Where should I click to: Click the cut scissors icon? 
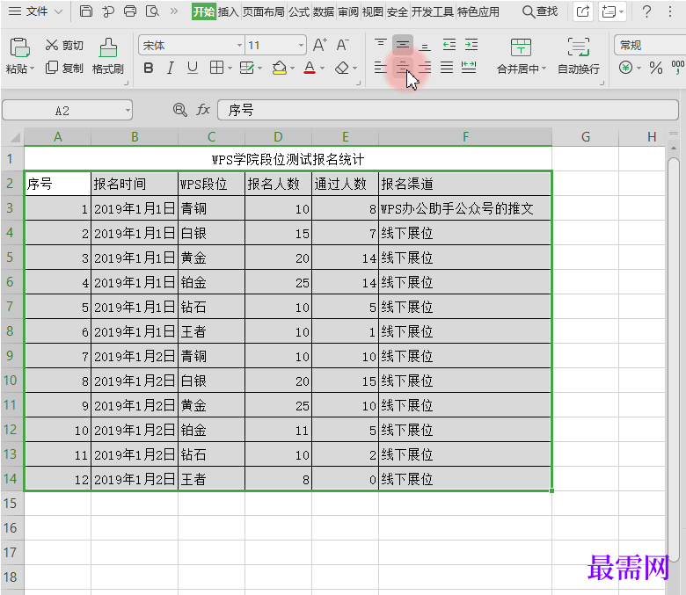52,45
